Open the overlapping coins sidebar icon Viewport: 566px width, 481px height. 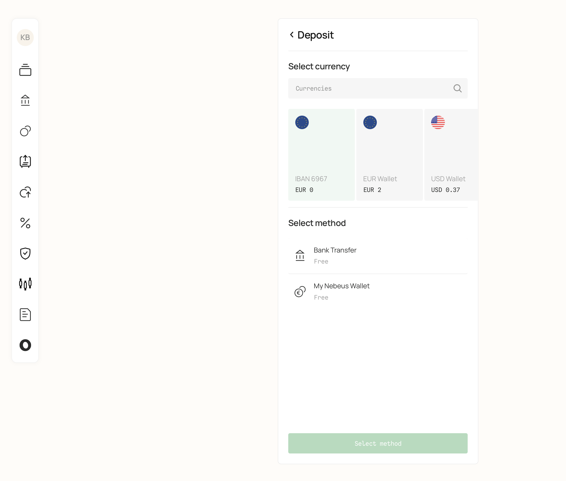point(25,131)
